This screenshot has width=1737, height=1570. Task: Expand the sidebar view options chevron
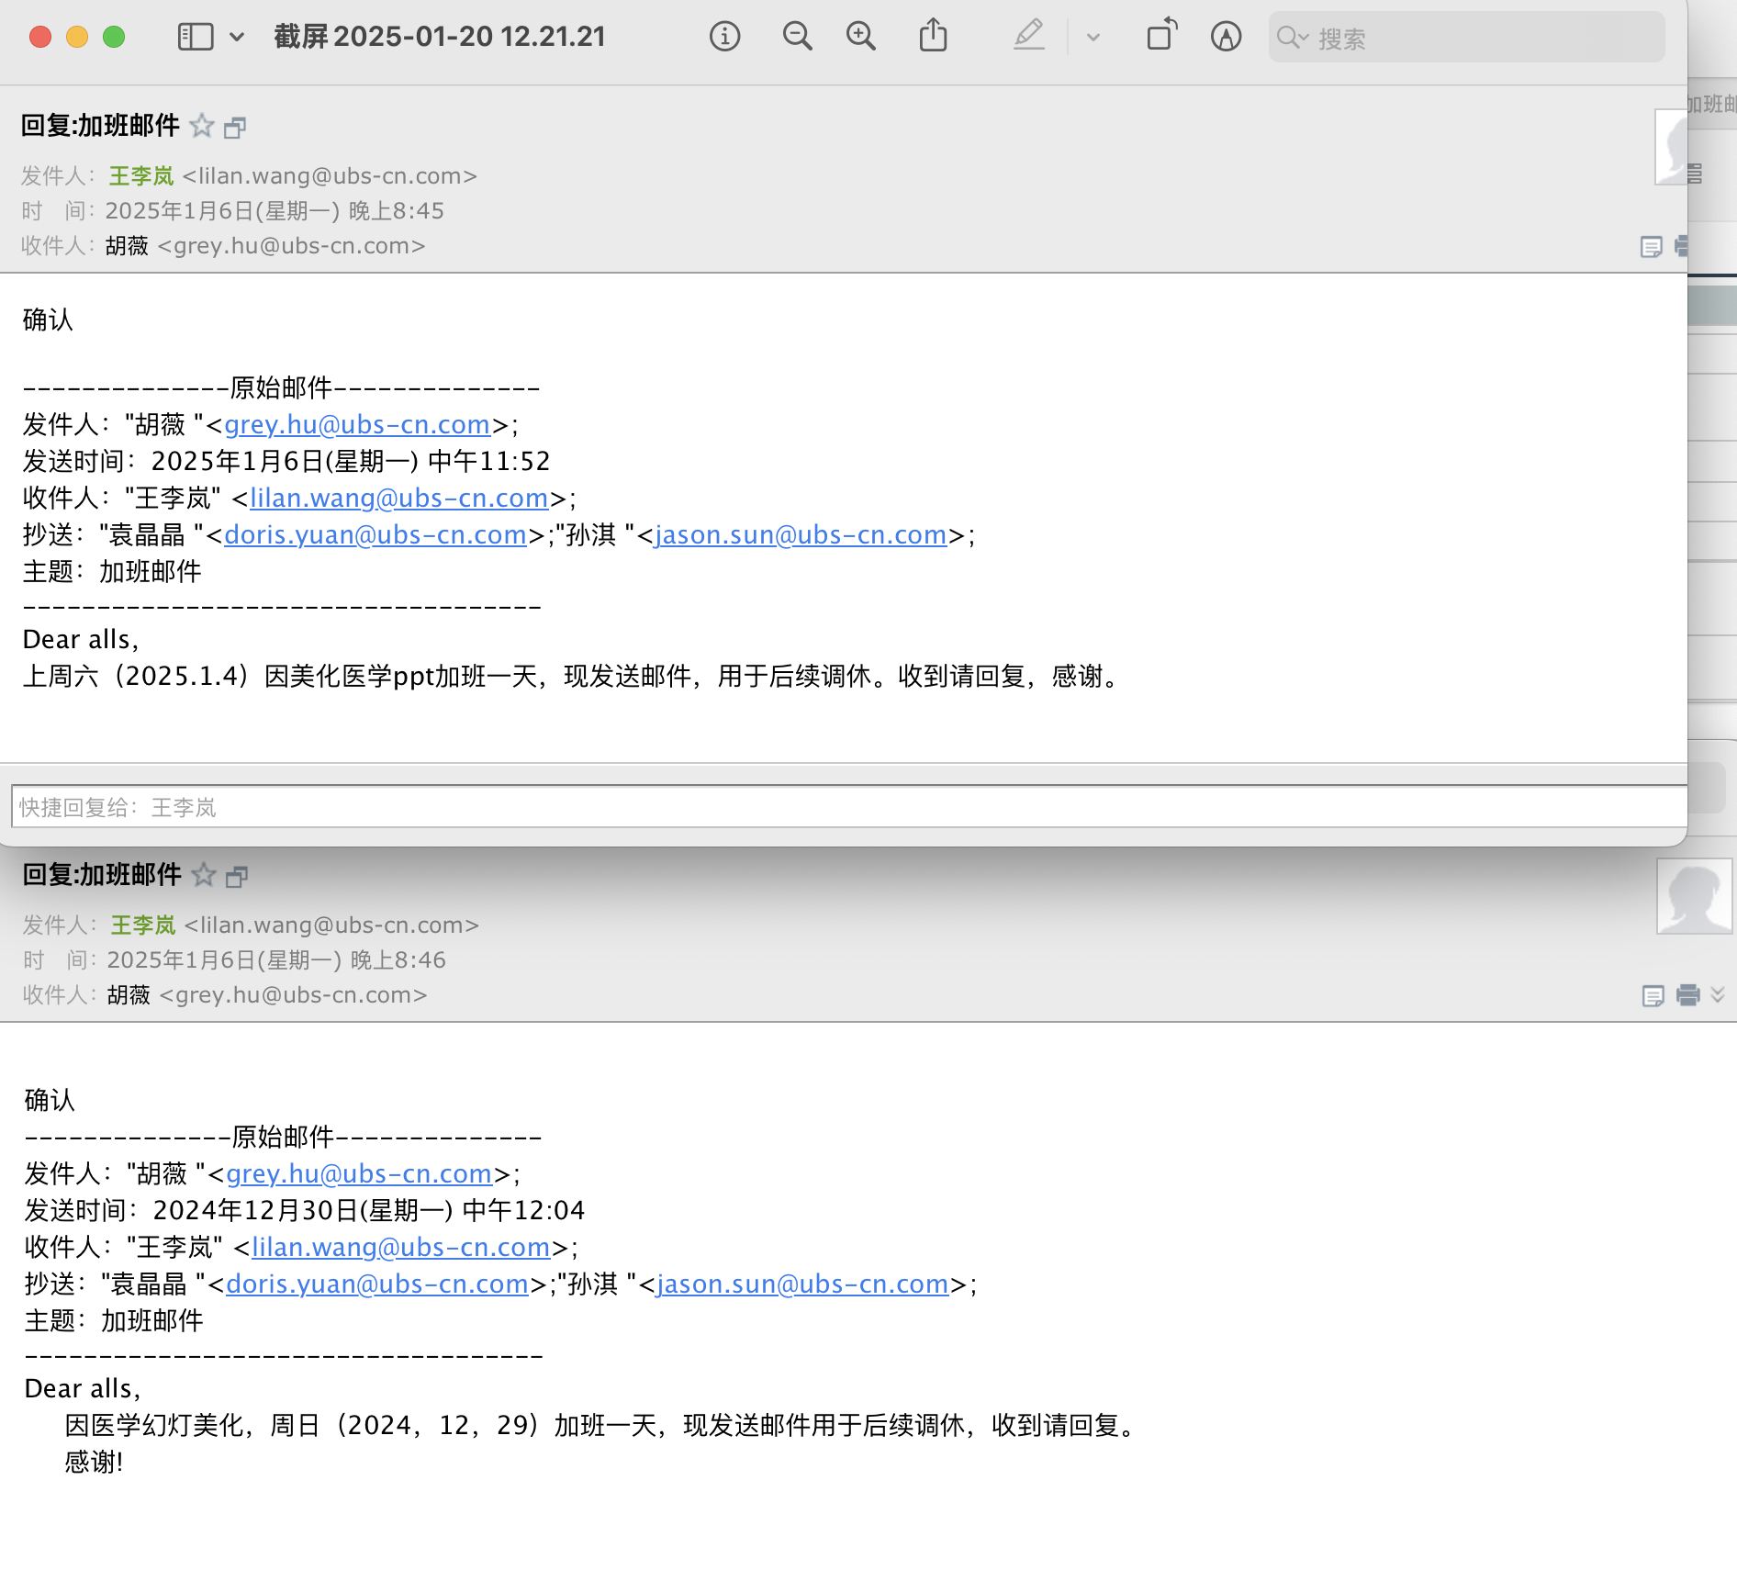click(237, 37)
